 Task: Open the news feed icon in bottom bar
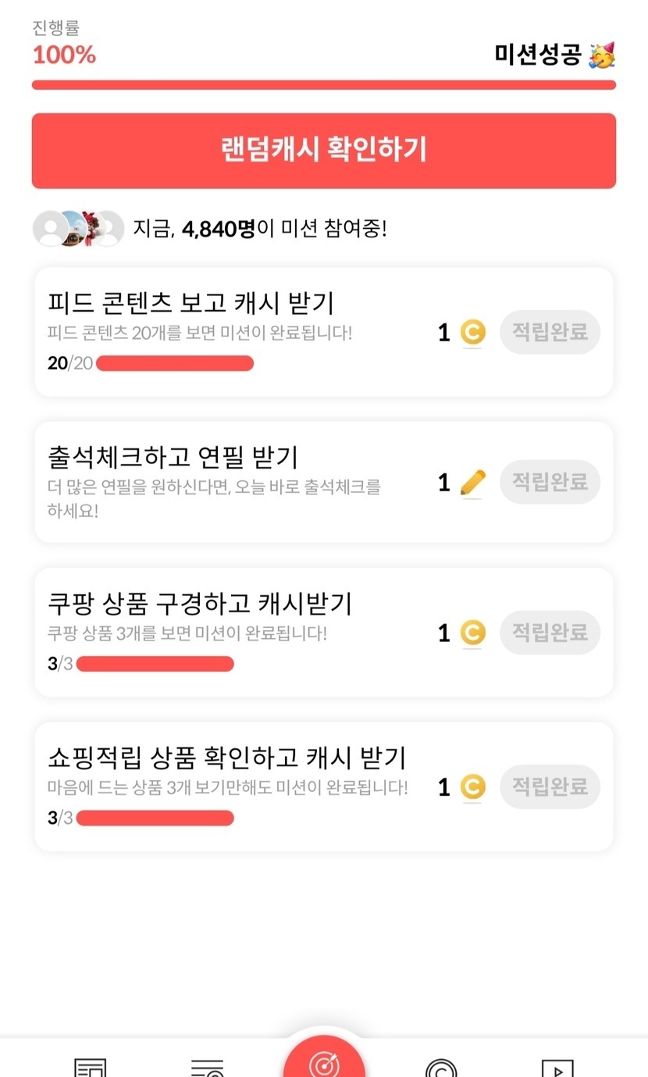90,1068
